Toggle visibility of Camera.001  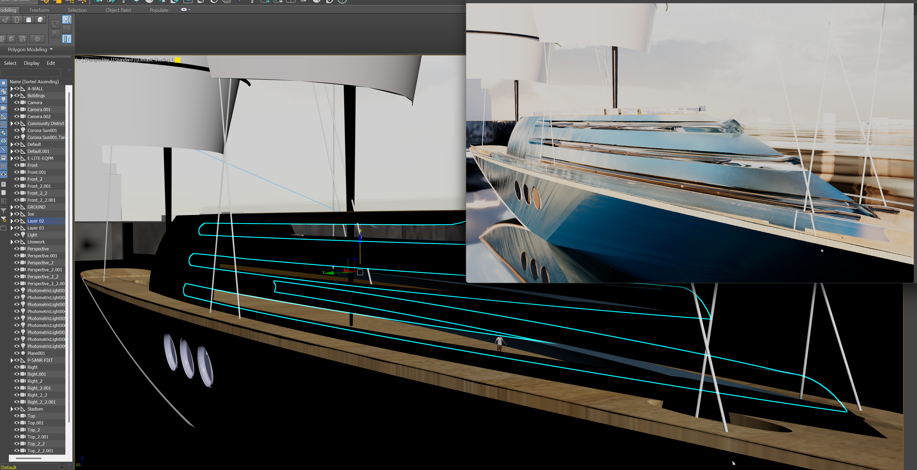click(17, 110)
